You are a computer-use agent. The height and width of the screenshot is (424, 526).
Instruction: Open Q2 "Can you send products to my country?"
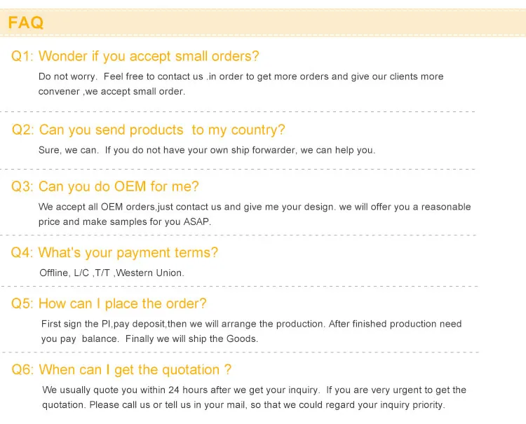(149, 130)
